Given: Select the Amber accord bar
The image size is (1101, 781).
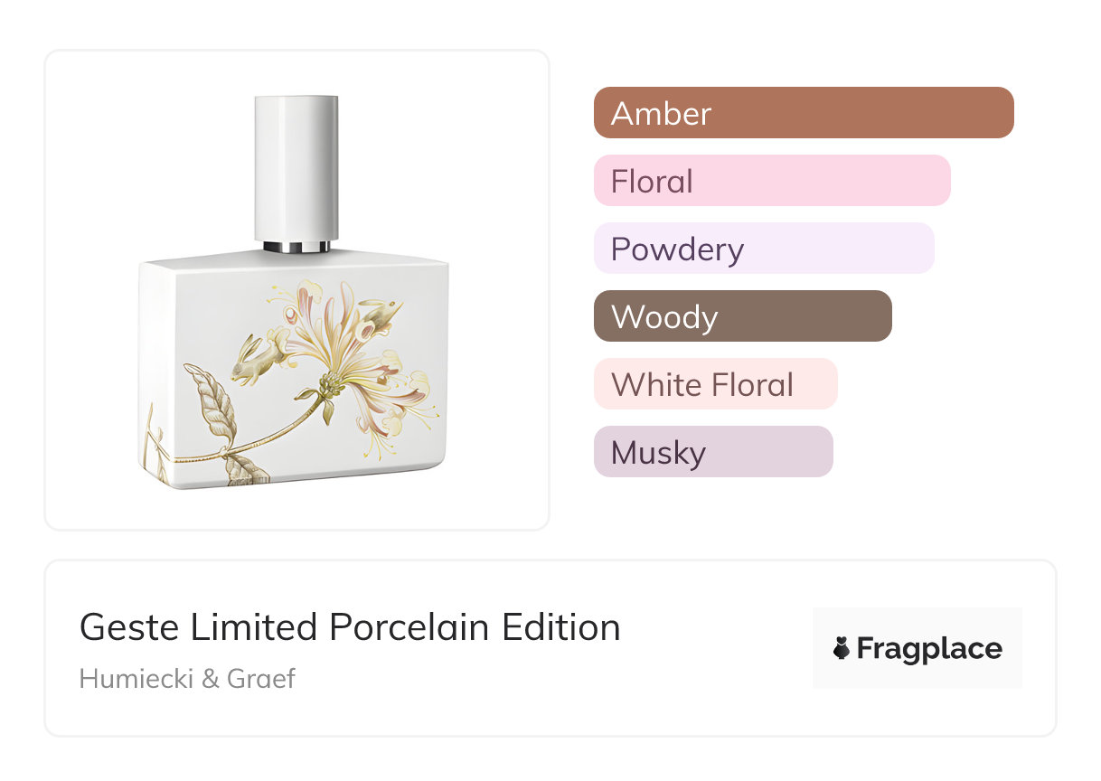Looking at the screenshot, I should point(803,113).
